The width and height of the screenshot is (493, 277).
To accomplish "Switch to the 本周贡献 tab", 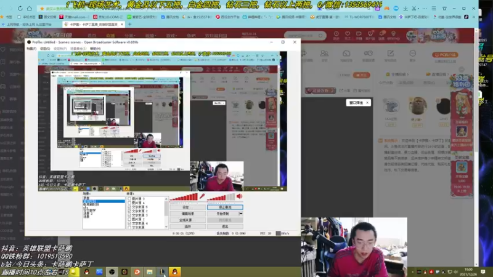I will [x=406, y=83].
